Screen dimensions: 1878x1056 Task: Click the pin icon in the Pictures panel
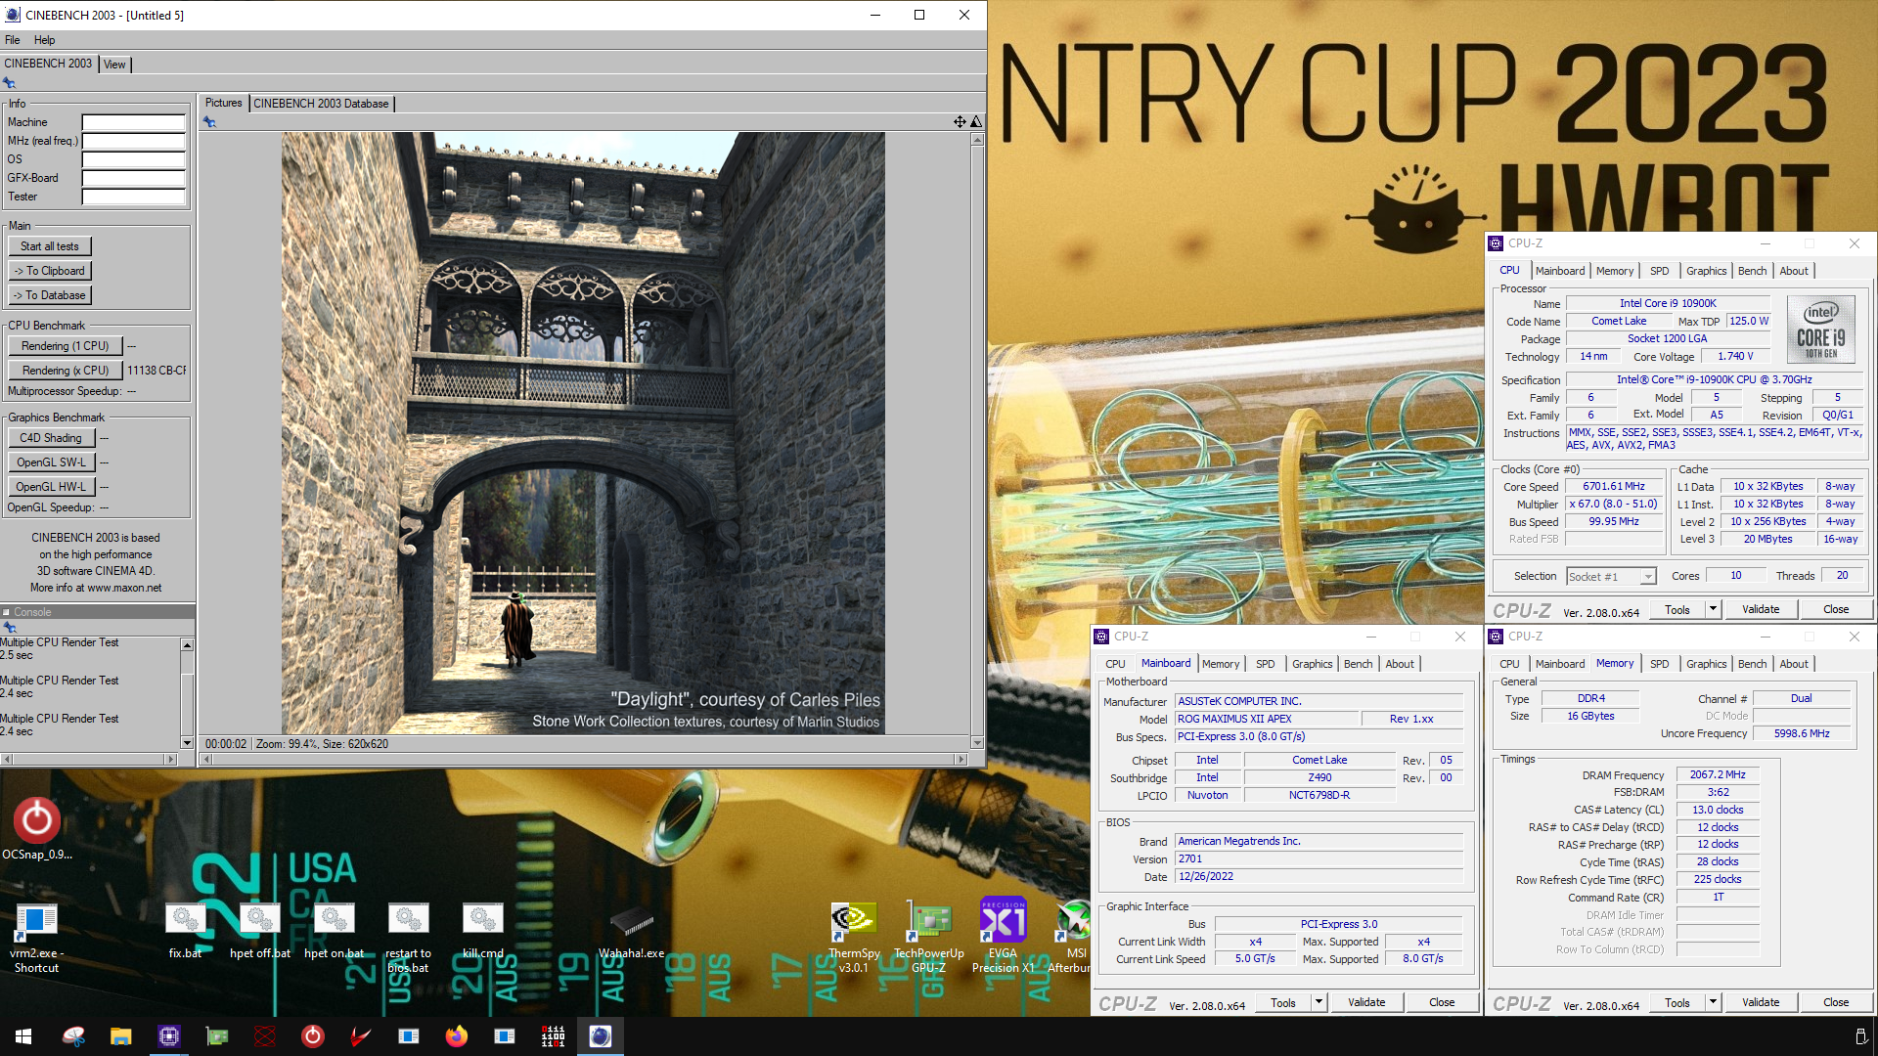pos(209,122)
